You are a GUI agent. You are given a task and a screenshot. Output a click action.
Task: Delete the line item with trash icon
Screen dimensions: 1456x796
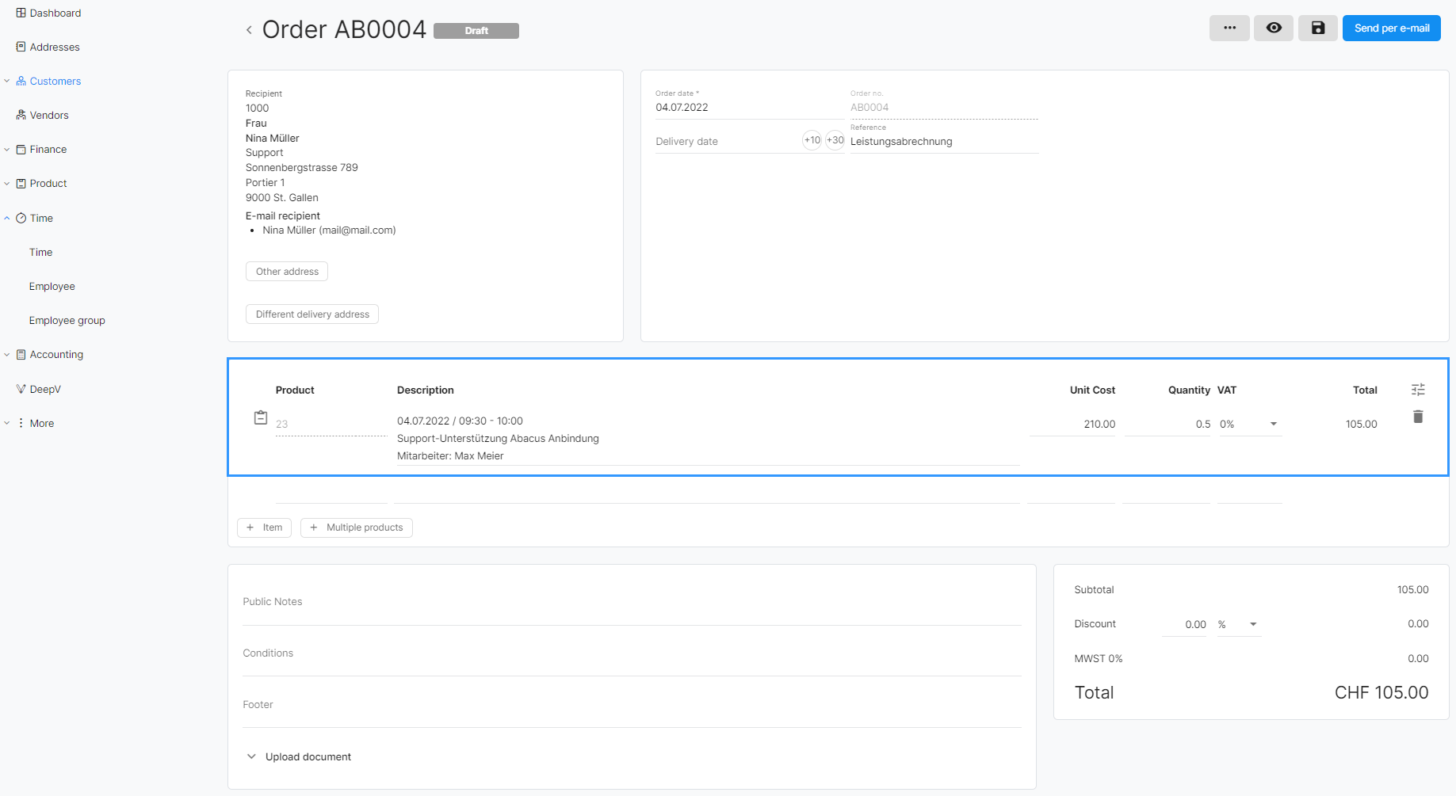(1418, 417)
